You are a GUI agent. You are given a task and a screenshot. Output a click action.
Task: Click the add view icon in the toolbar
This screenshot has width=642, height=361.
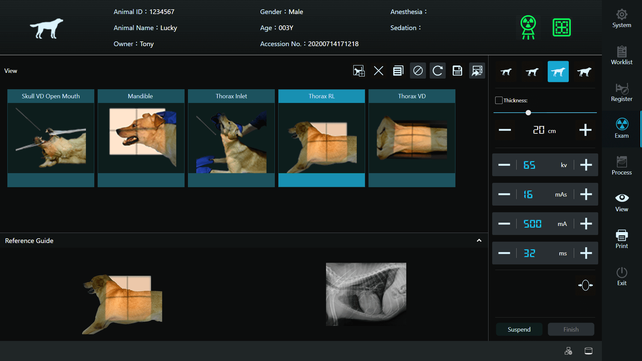(x=359, y=71)
